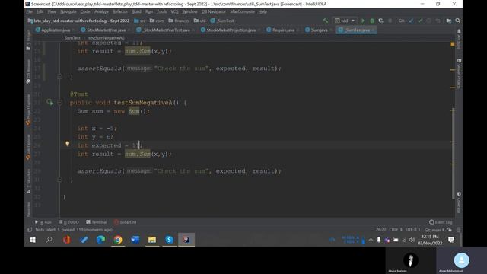Switch to the StockMarketProjection.java tab
Screen dimensions: 487x274
point(231,30)
